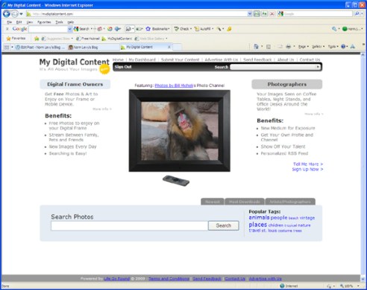Image resolution: width=367 pixels, height=290 pixels.
Task: Click the Sign Up Now link
Action: click(x=307, y=170)
